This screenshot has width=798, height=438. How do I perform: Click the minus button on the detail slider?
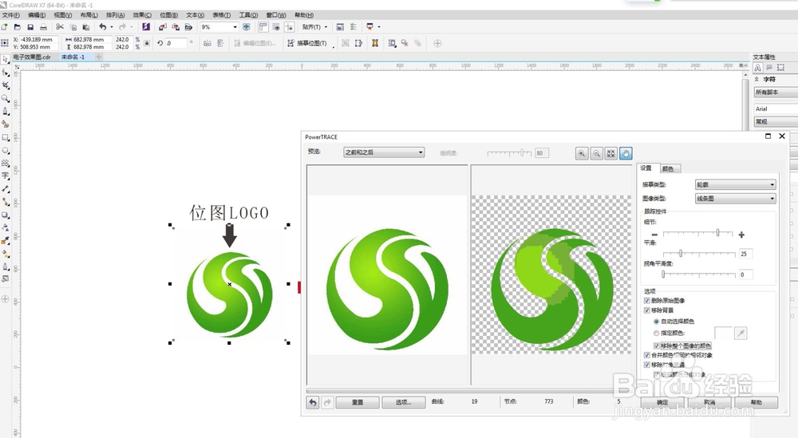point(654,235)
